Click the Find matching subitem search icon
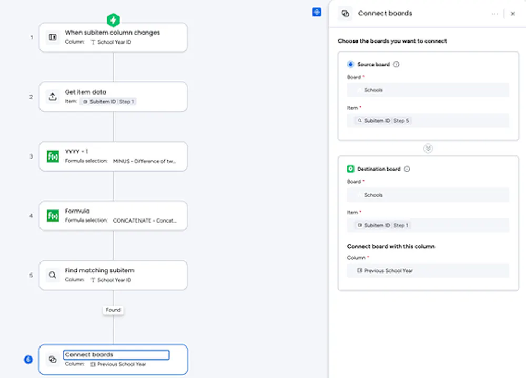 (x=53, y=275)
